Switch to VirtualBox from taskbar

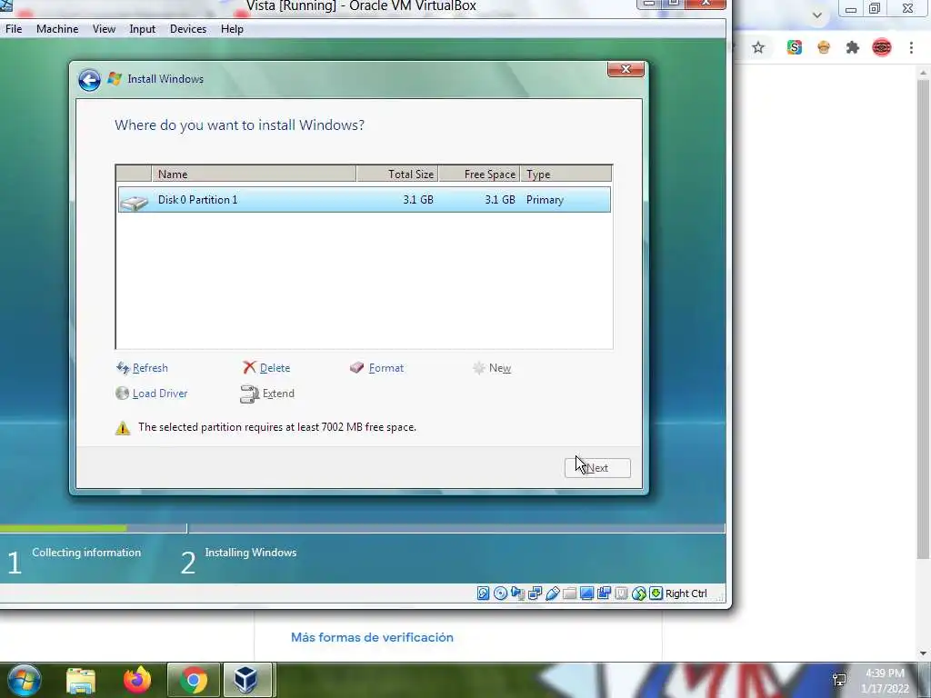[x=245, y=680]
